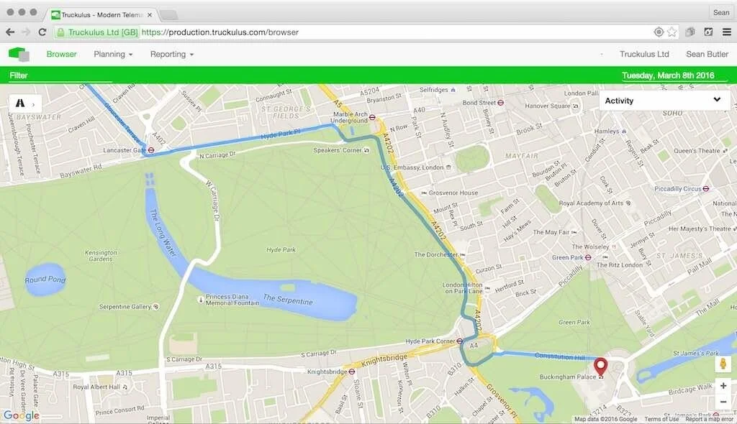Click the Marble Arch Underground station icon
The height and width of the screenshot is (424, 737).
click(372, 117)
